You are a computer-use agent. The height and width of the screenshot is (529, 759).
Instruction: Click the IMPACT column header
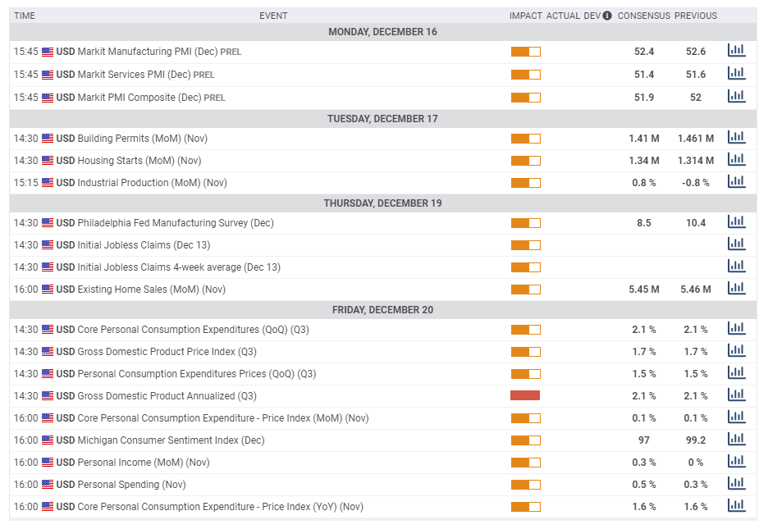coord(526,16)
